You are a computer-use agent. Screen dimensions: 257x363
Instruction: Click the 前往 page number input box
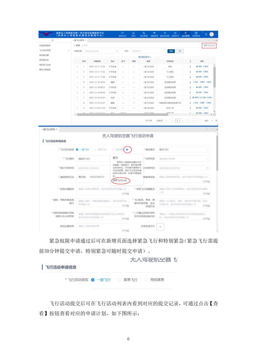coord(212,121)
